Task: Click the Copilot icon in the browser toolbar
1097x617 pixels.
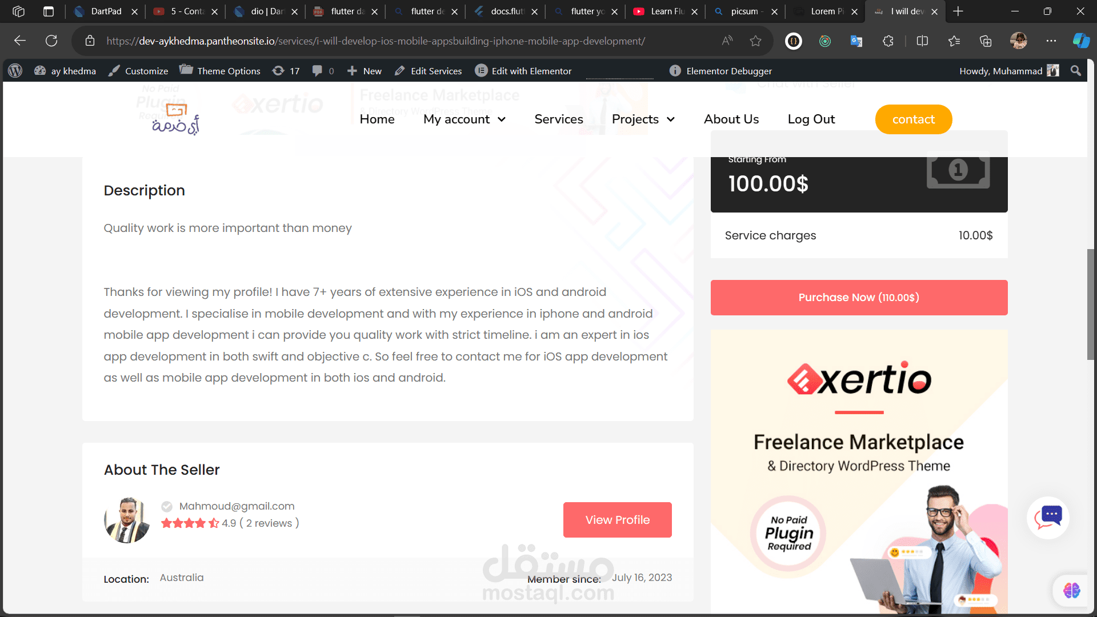Action: coord(1080,41)
